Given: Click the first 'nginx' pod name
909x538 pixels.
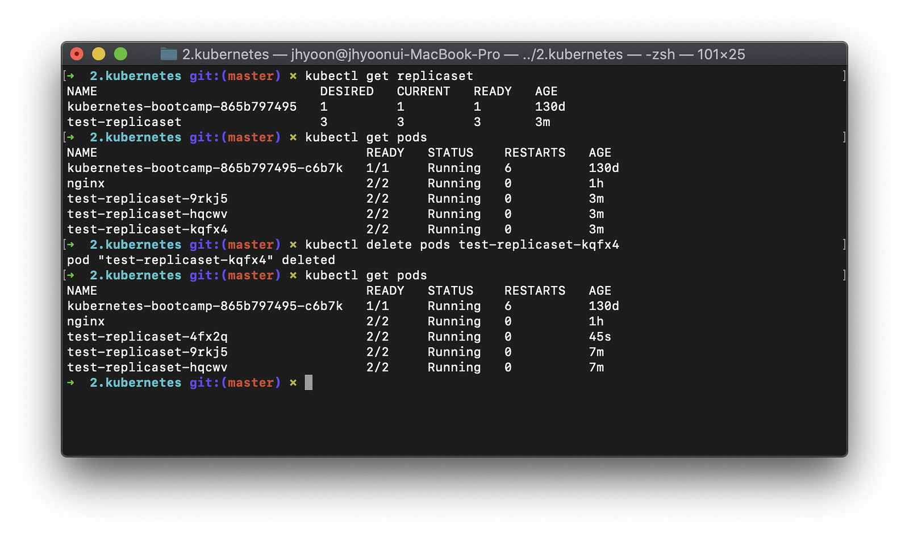Looking at the screenshot, I should pos(86,183).
